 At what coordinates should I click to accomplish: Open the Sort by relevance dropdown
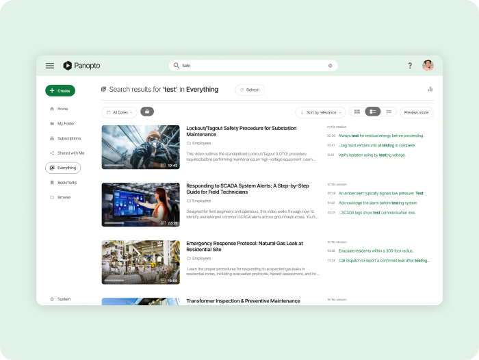pyautogui.click(x=320, y=112)
